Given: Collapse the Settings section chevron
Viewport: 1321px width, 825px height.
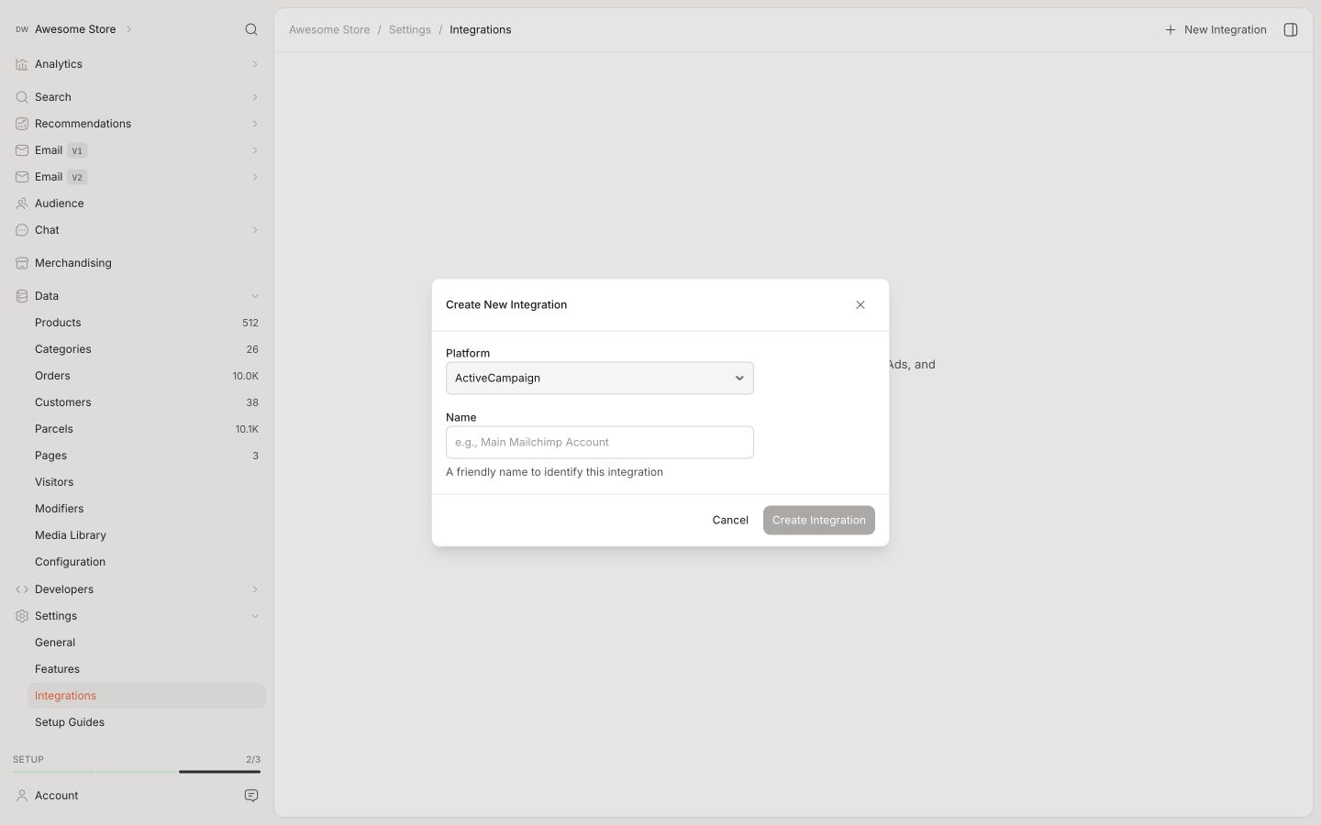Looking at the screenshot, I should 255,616.
